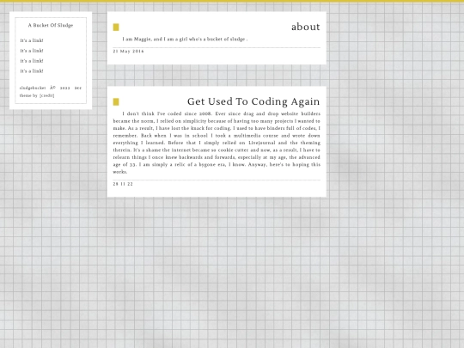Open the about post title
Screen dimensions: 464x348
tap(306, 27)
